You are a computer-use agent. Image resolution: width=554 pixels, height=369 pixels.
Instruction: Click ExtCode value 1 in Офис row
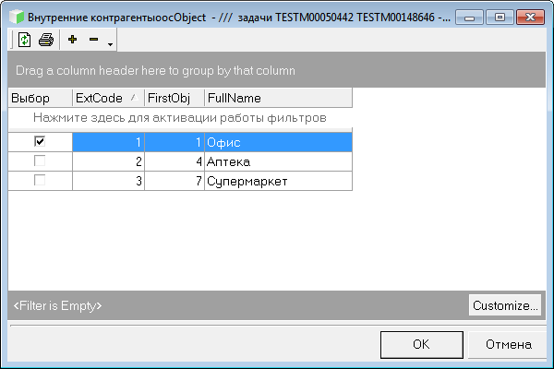pyautogui.click(x=108, y=142)
